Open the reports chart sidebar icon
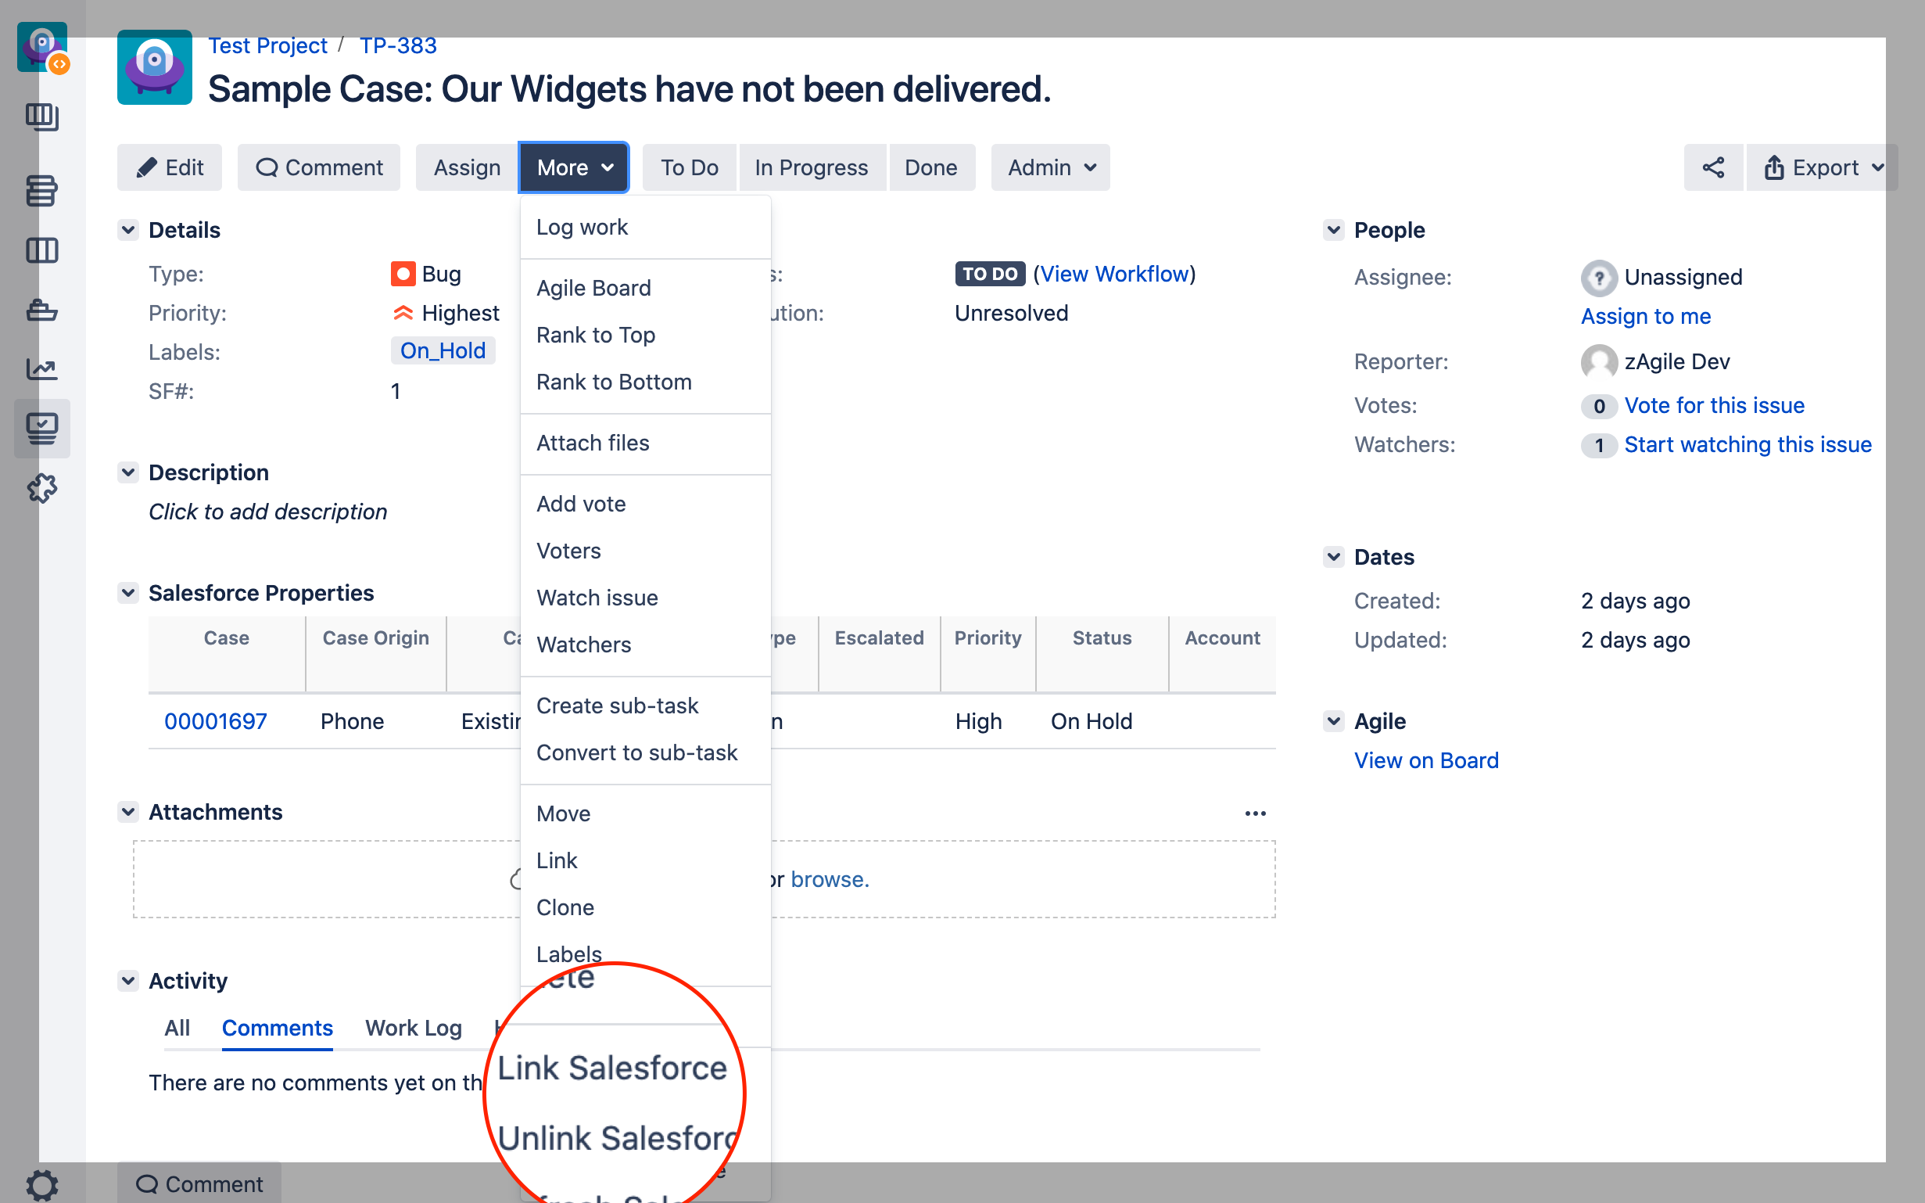The image size is (1925, 1203). tap(41, 369)
